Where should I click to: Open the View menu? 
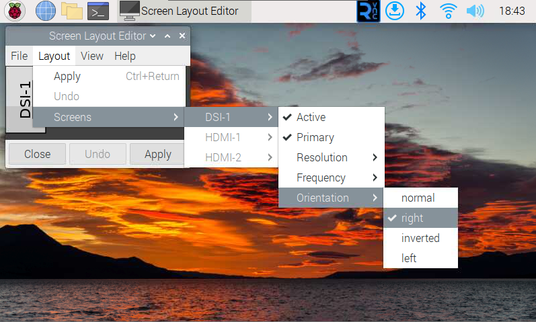[92, 56]
